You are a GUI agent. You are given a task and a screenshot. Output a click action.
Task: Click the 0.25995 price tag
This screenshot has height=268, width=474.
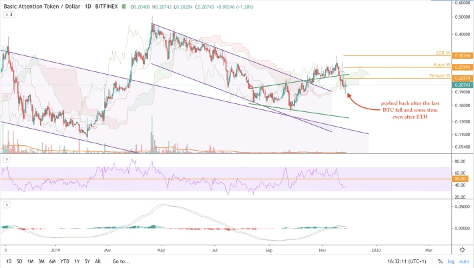coord(462,67)
